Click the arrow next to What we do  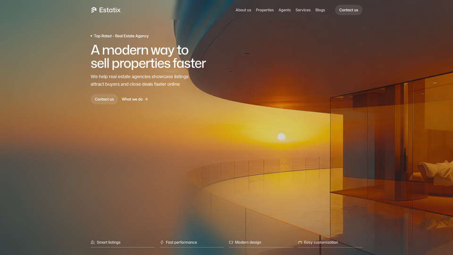click(146, 99)
